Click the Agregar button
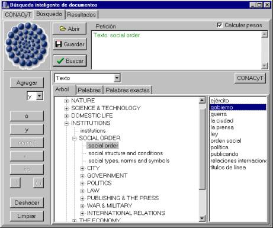Image resolution: width=273 pixels, height=228 pixels. [x=27, y=83]
